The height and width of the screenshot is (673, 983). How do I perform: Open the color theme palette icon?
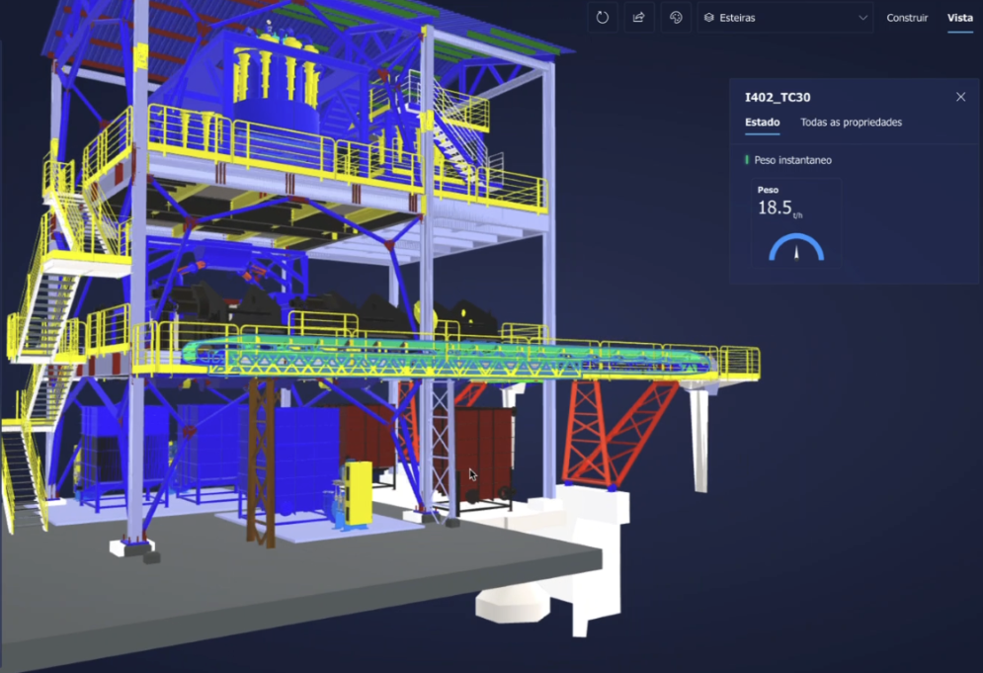676,18
